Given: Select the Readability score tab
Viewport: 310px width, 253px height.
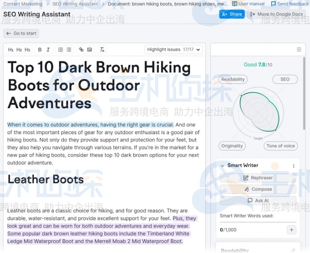Looking at the screenshot, I should [x=233, y=79].
